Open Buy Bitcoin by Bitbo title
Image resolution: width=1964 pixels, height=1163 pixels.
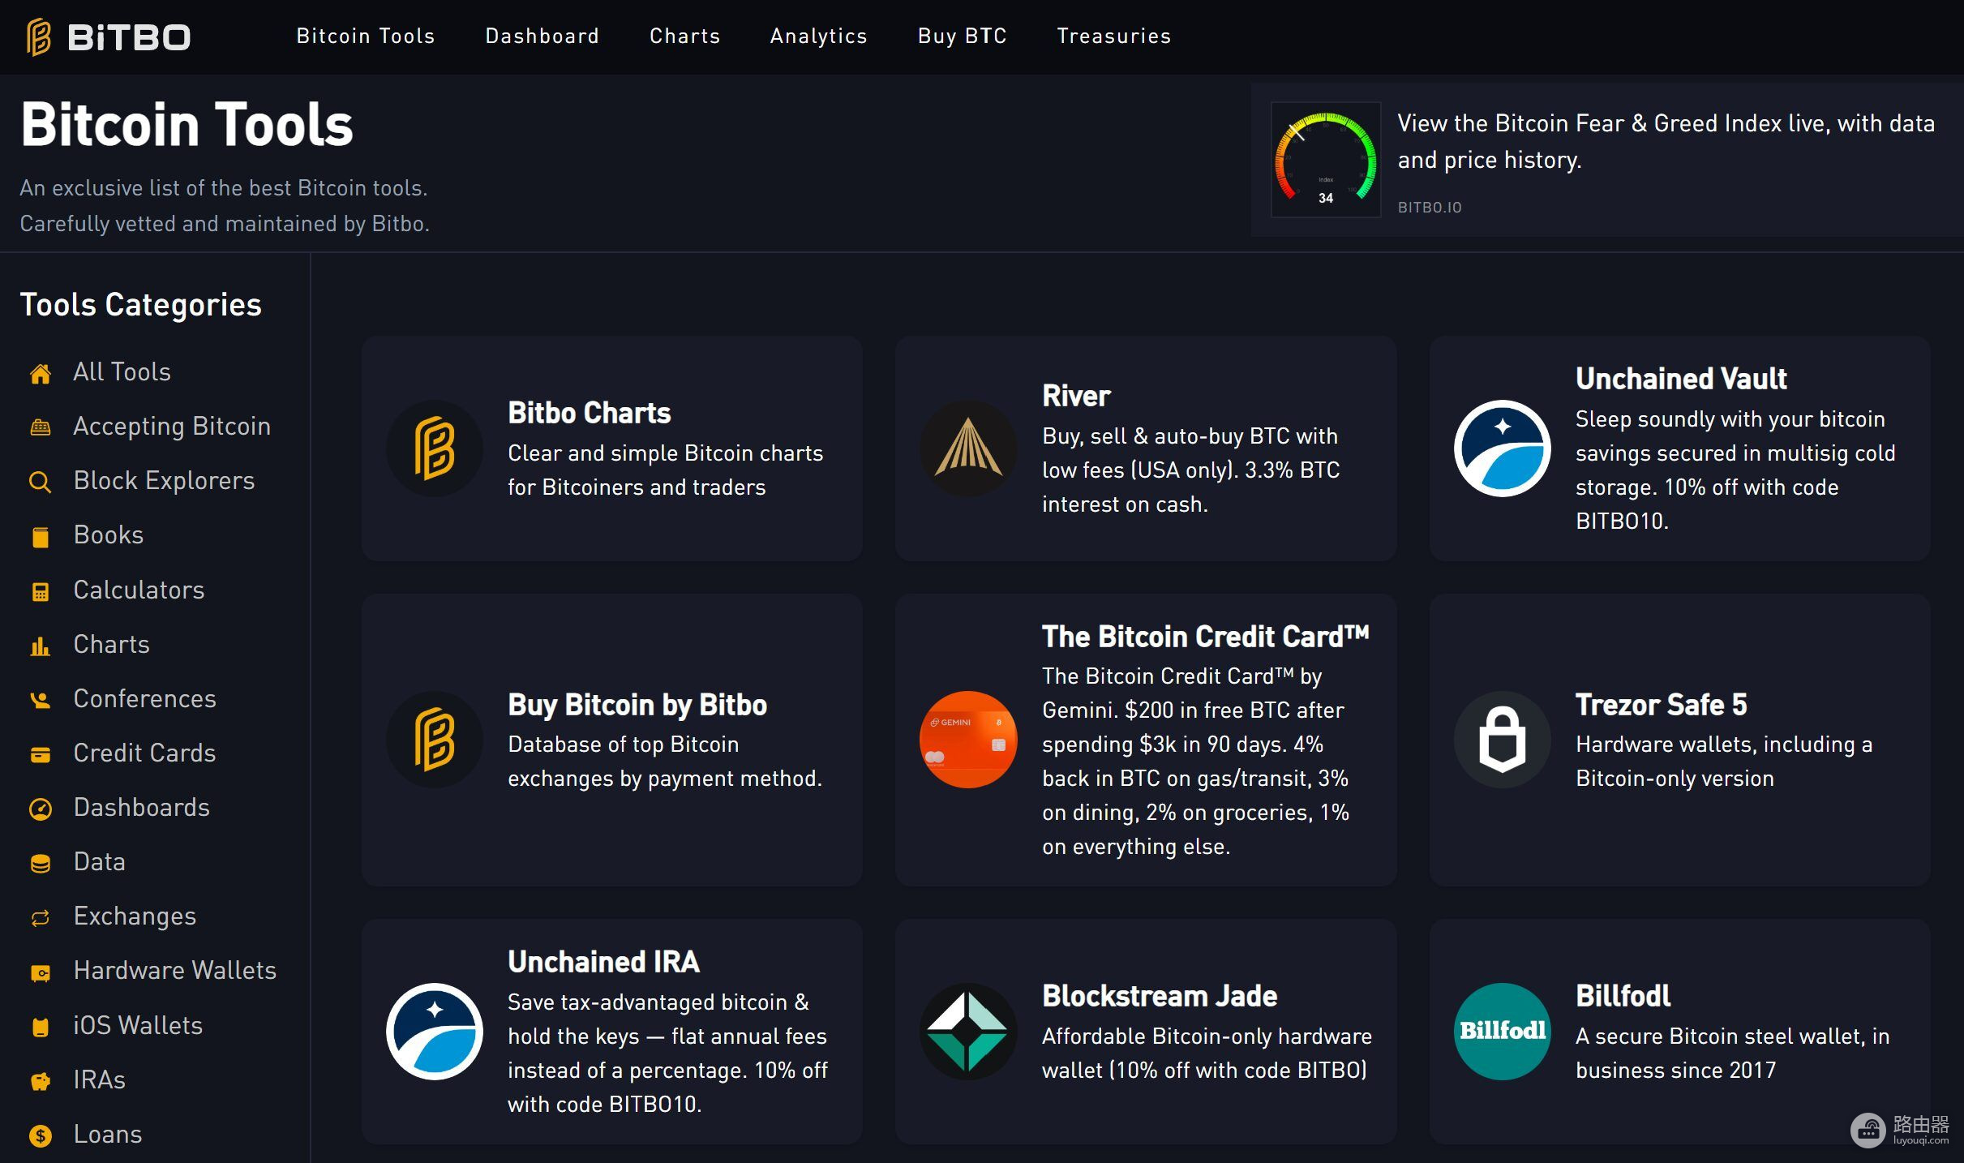[x=637, y=704]
